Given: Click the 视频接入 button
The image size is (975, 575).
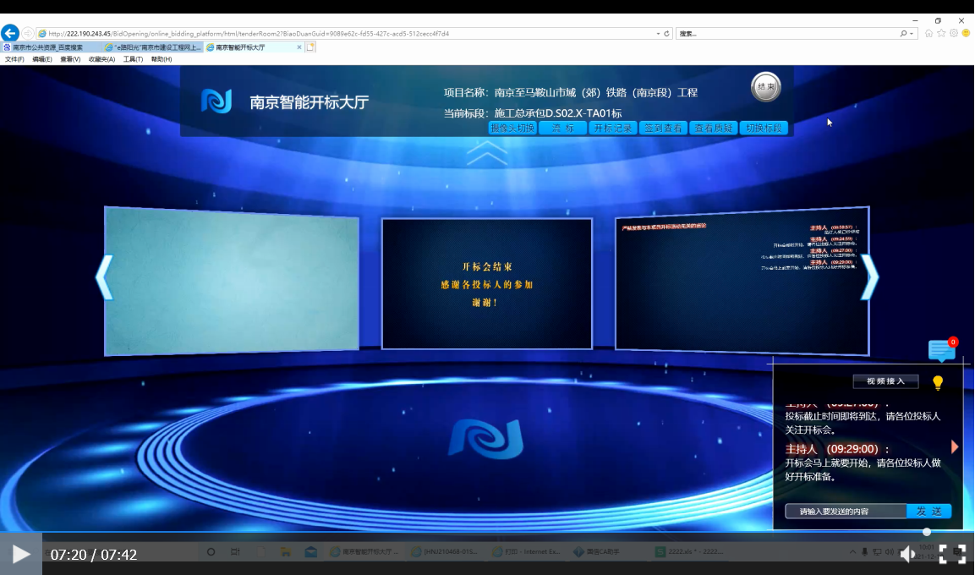Looking at the screenshot, I should (885, 381).
